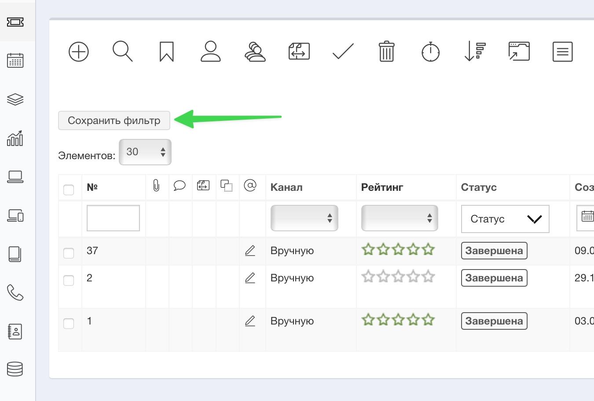Click the checkmark complete icon
The width and height of the screenshot is (594, 401).
(x=343, y=51)
